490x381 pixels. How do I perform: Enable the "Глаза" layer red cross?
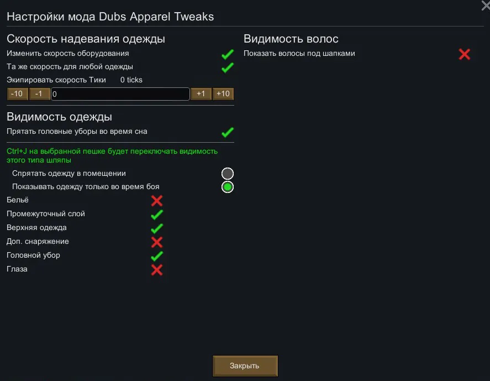click(x=157, y=269)
